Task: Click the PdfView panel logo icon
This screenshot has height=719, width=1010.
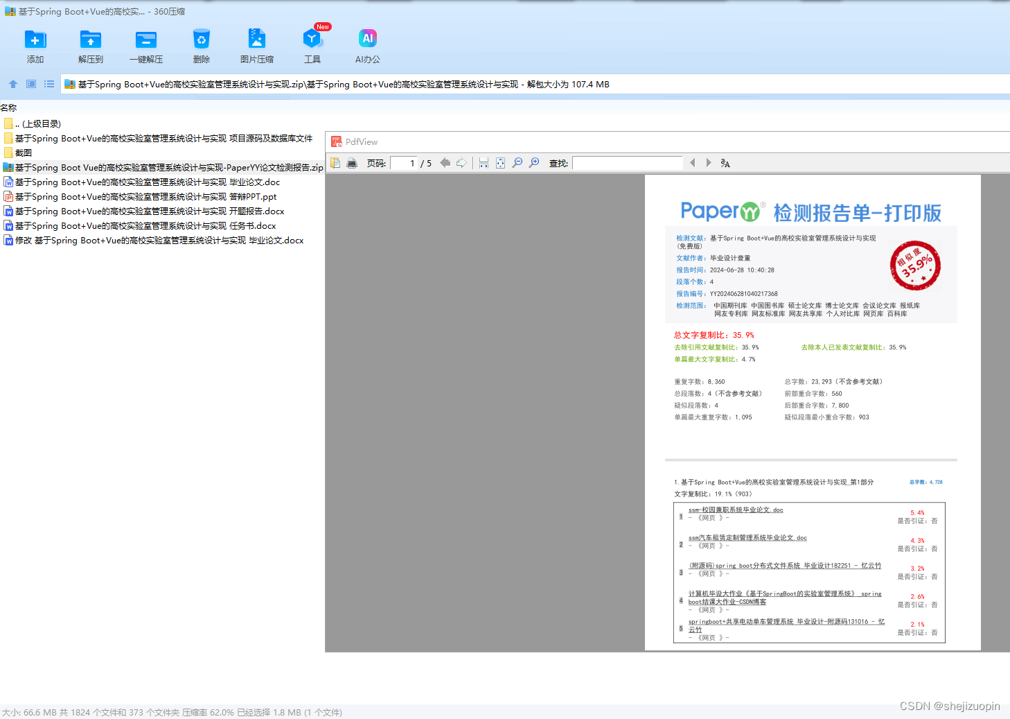Action: (x=337, y=141)
